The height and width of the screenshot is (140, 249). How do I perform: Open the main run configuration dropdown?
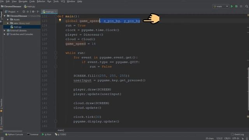pos(221,6)
